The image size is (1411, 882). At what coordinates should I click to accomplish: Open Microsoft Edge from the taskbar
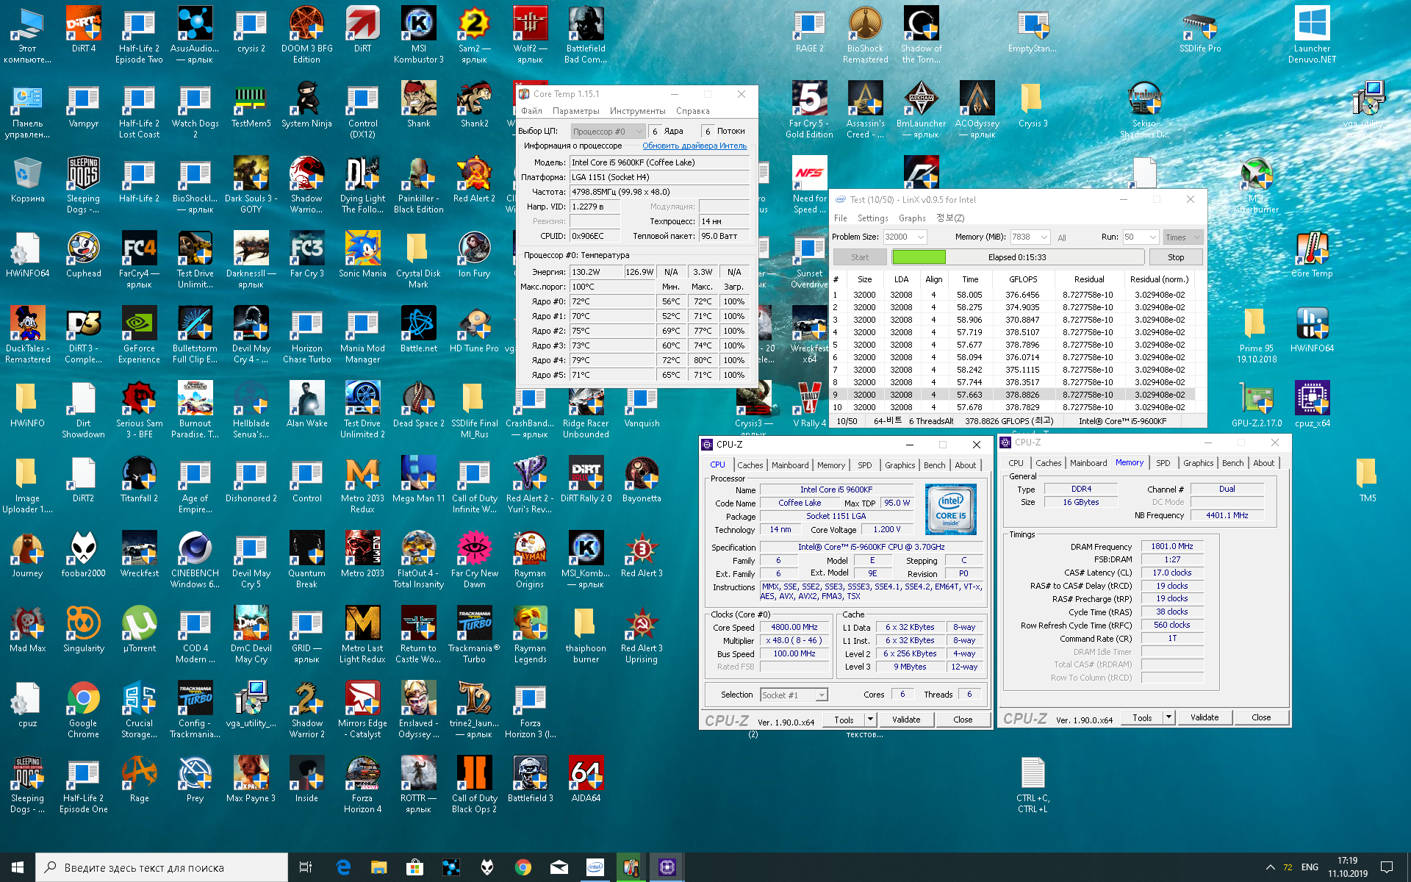(x=343, y=867)
